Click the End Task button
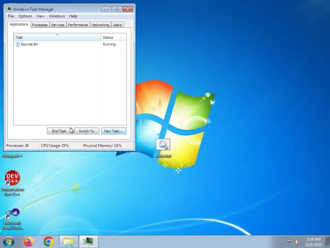This screenshot has width=330, height=248. pos(59,131)
